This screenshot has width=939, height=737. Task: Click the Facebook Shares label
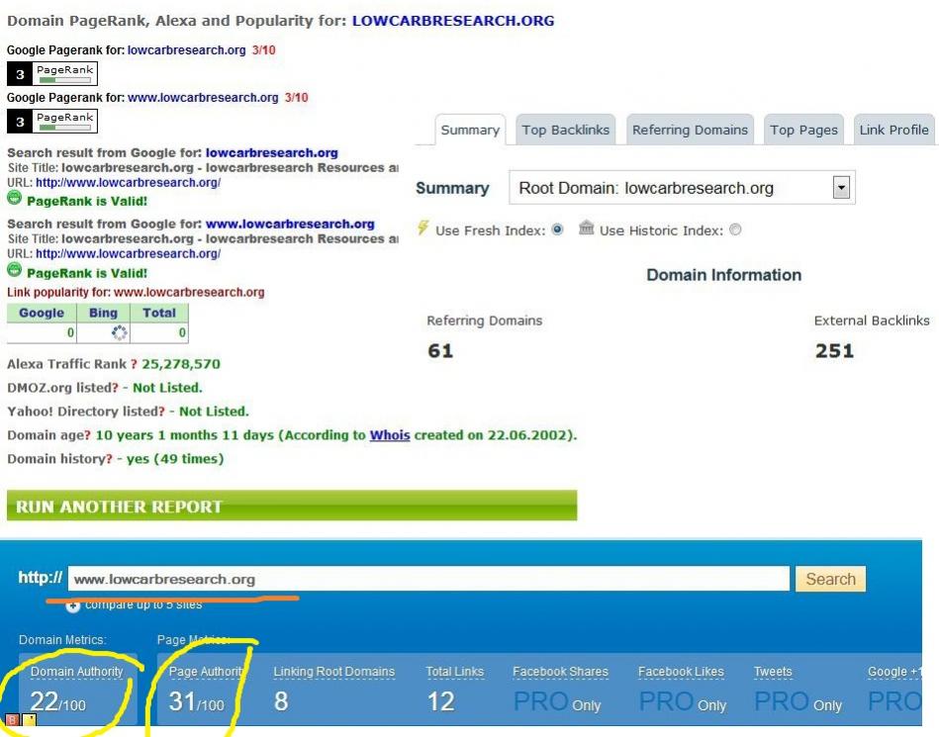coord(560,672)
